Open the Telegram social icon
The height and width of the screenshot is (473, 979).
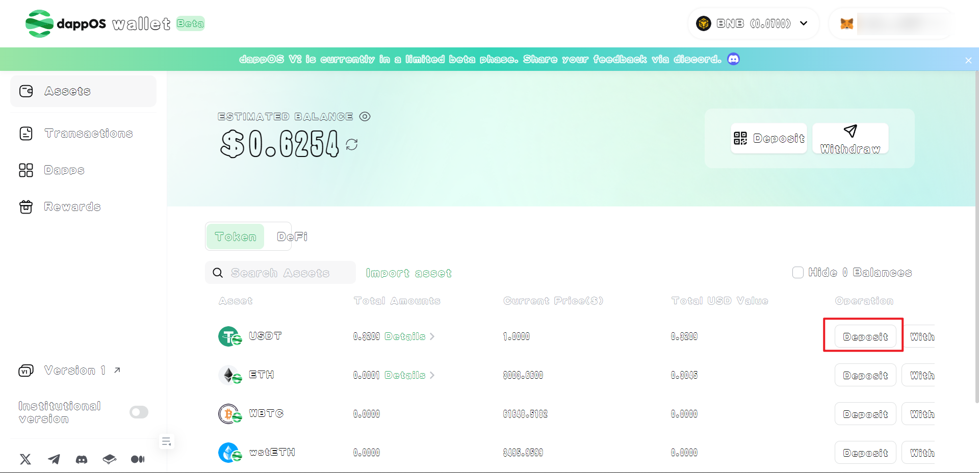[54, 459]
